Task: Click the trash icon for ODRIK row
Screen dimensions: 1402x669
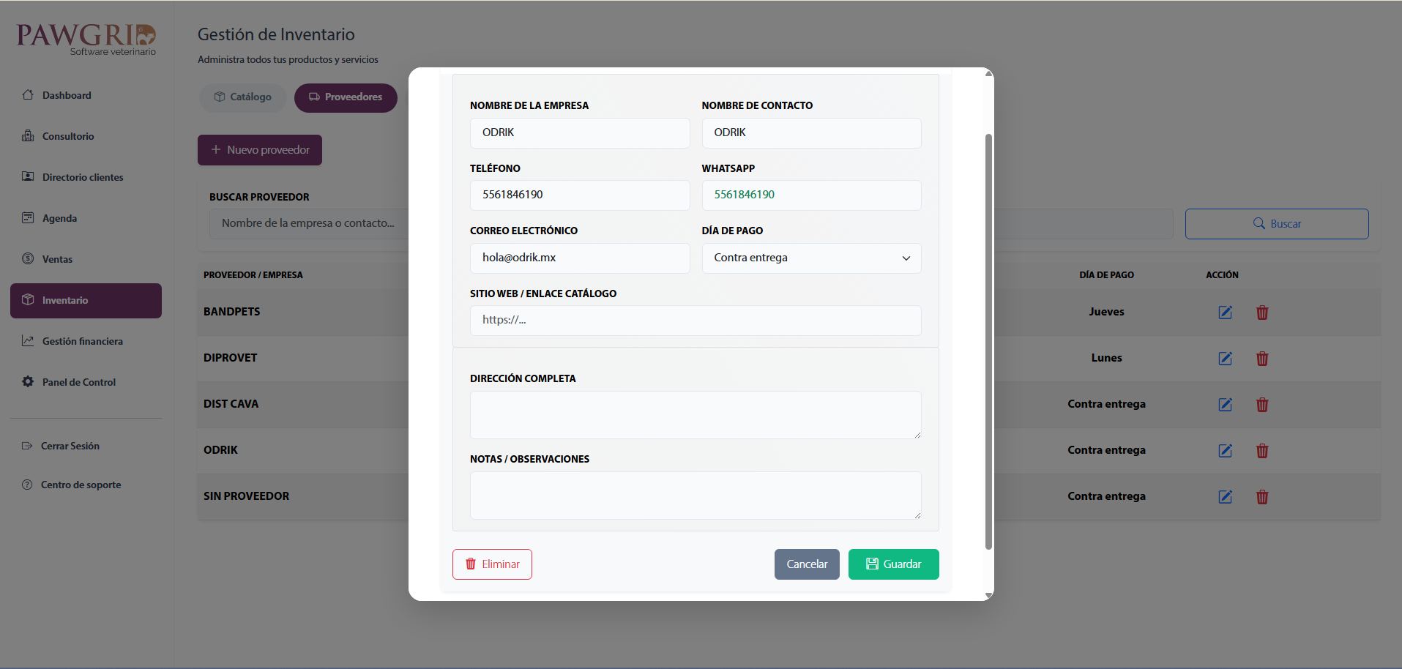Action: 1262,451
